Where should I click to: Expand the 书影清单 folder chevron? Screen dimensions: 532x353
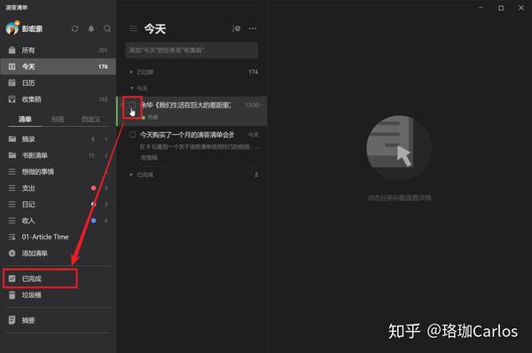tap(106, 155)
